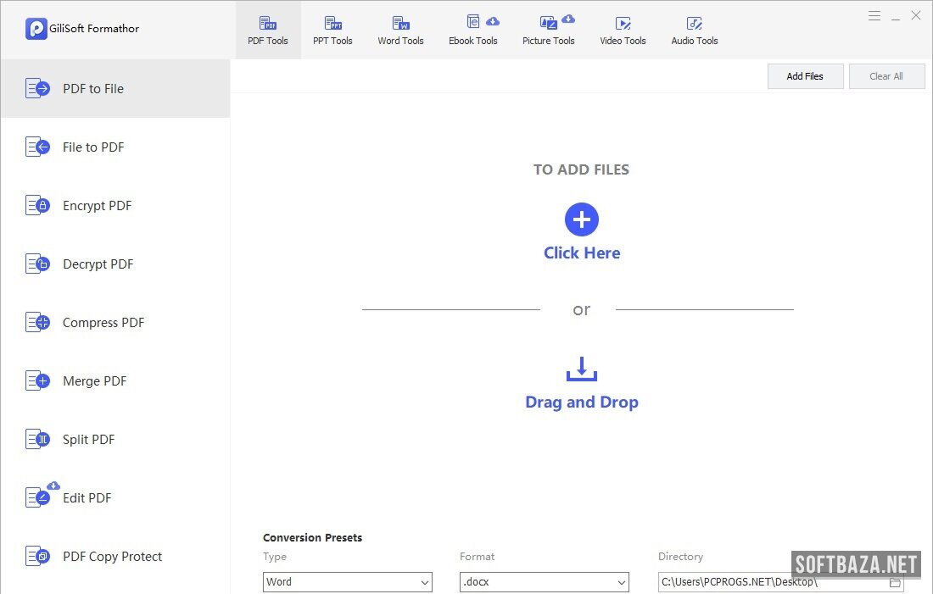Viewport: 933px width, 594px height.
Task: Click the File to PDF sidebar icon
Action: (x=37, y=147)
